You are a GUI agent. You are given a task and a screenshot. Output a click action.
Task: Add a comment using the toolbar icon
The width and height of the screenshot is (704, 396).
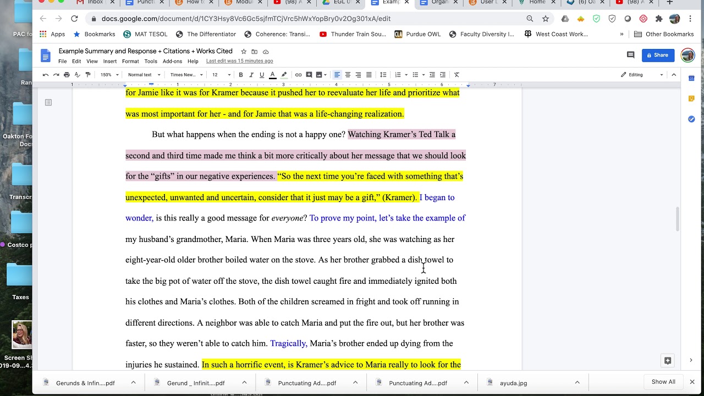coord(309,75)
